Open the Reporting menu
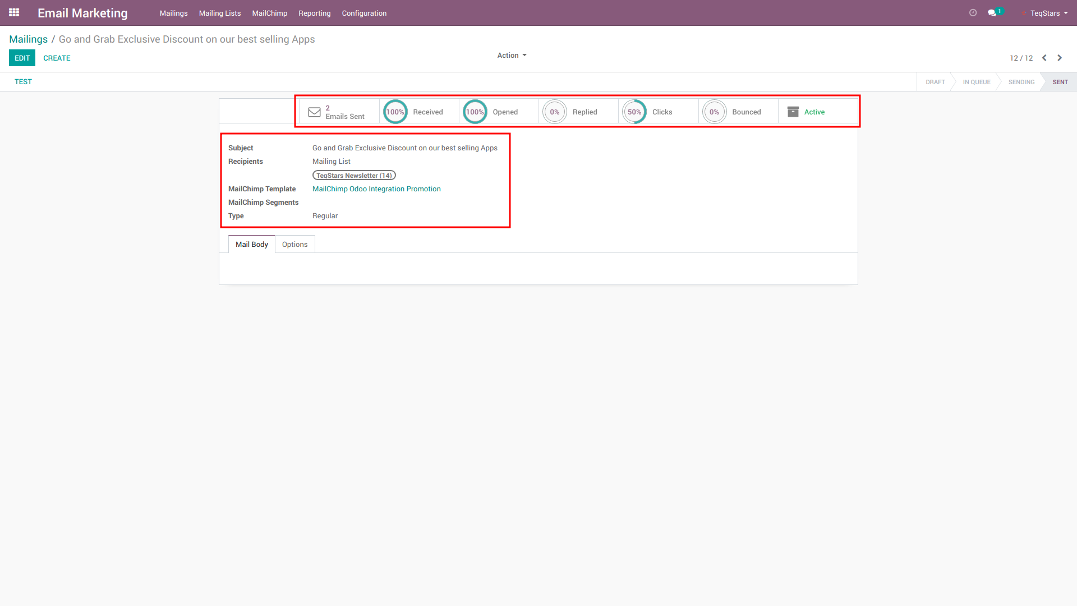 314,13
